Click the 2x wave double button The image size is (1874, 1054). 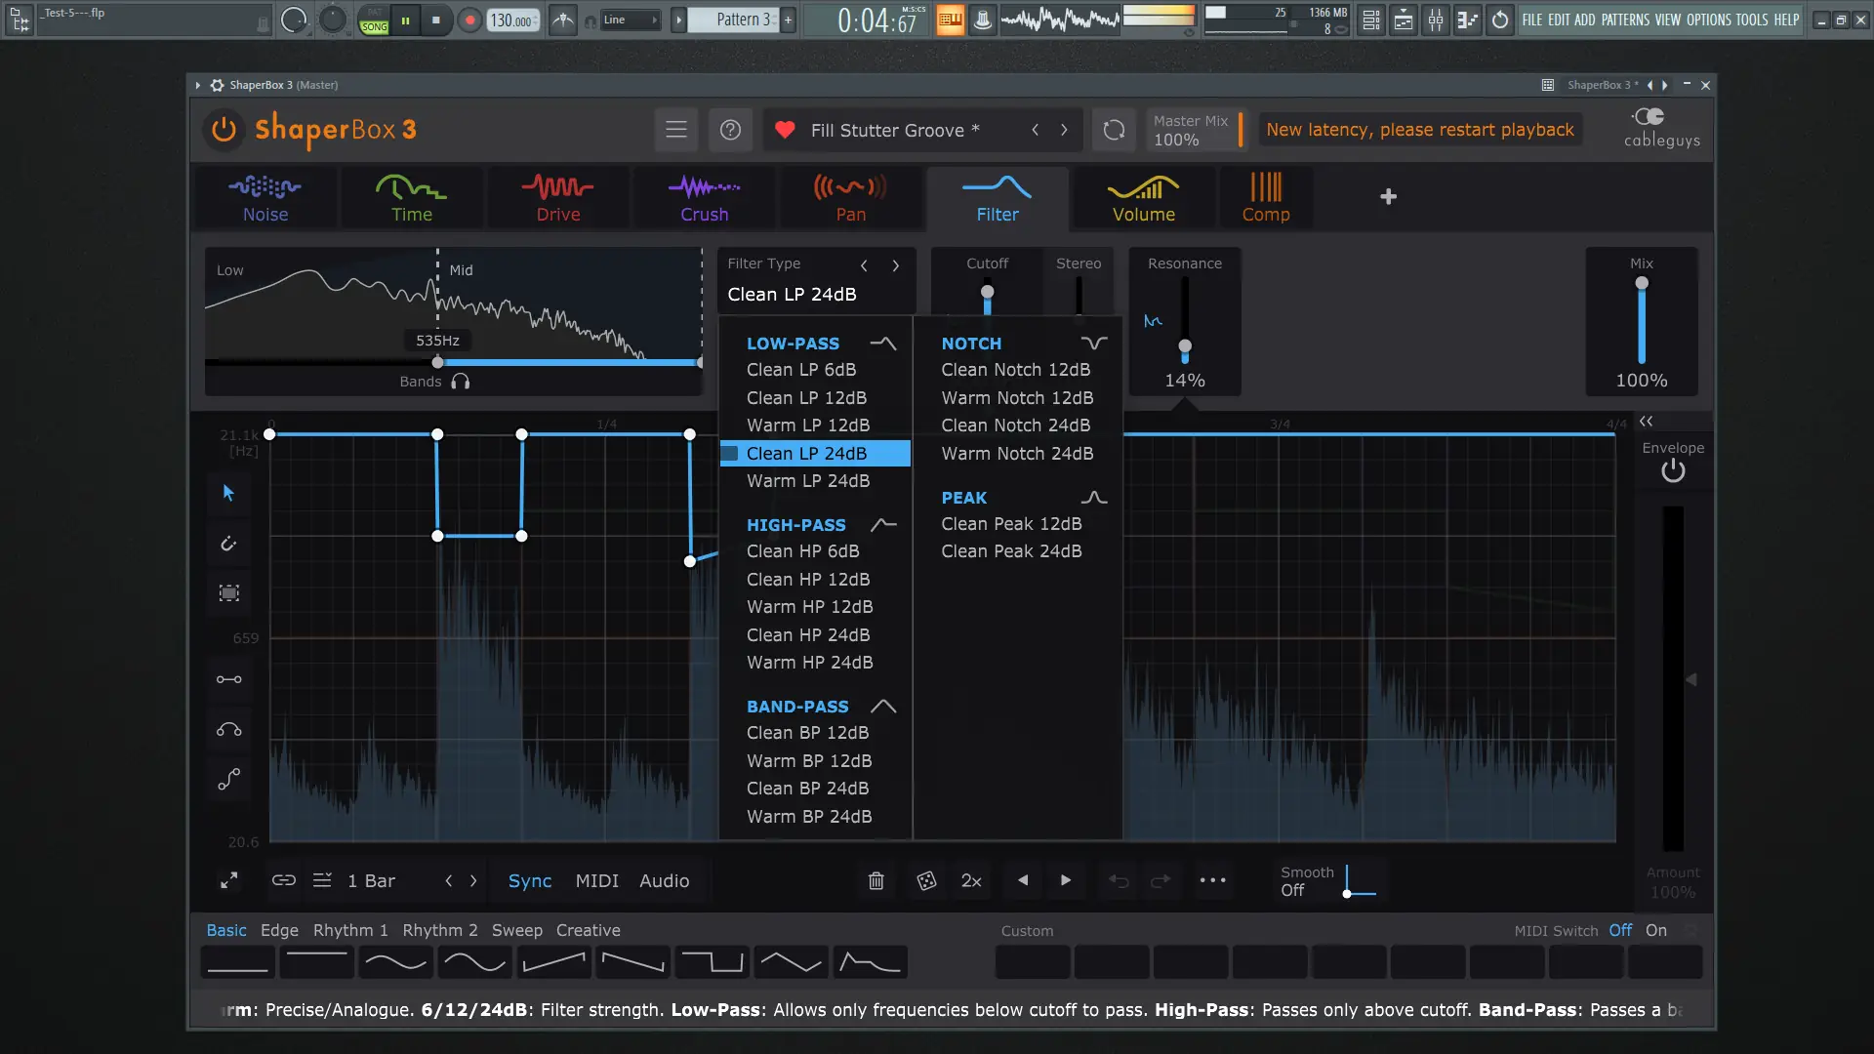(971, 880)
